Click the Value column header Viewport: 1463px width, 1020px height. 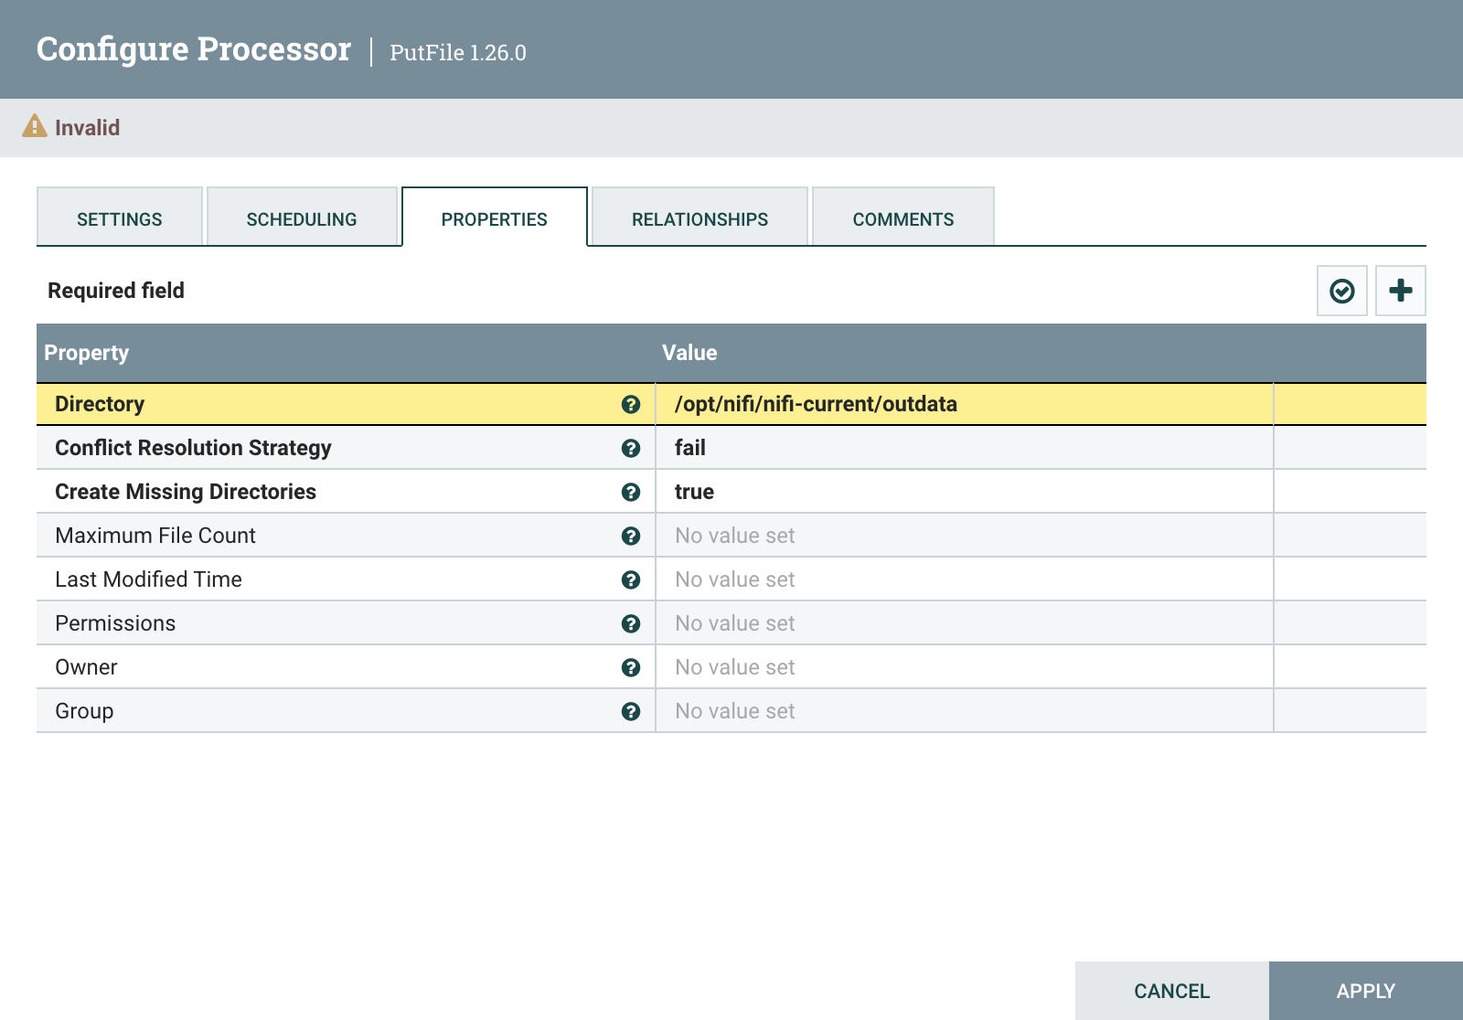689,353
